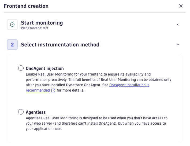Click the OneAgent injection label
This screenshot has width=190, height=146.
[x=45, y=68]
